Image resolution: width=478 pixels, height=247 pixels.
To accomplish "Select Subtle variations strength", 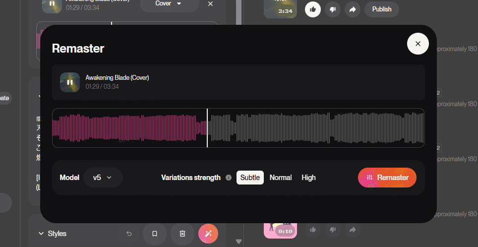I will (250, 178).
